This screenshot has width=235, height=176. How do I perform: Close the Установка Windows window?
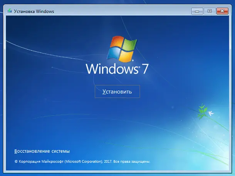222,11
